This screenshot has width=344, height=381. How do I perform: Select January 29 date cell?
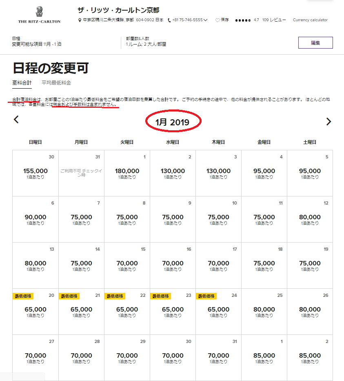pos(127,358)
